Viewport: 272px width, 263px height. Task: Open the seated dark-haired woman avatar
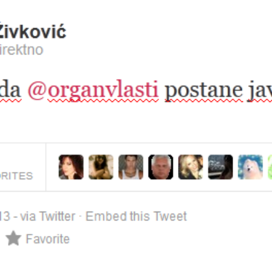click(101, 167)
